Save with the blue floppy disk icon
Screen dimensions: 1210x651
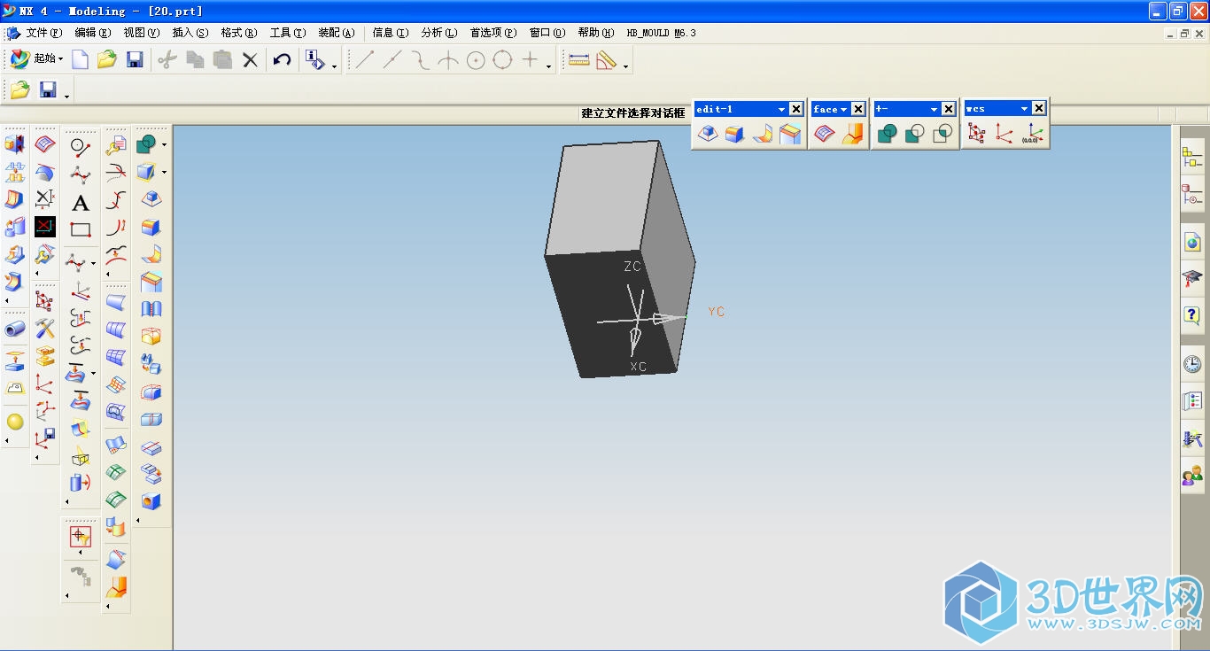135,60
